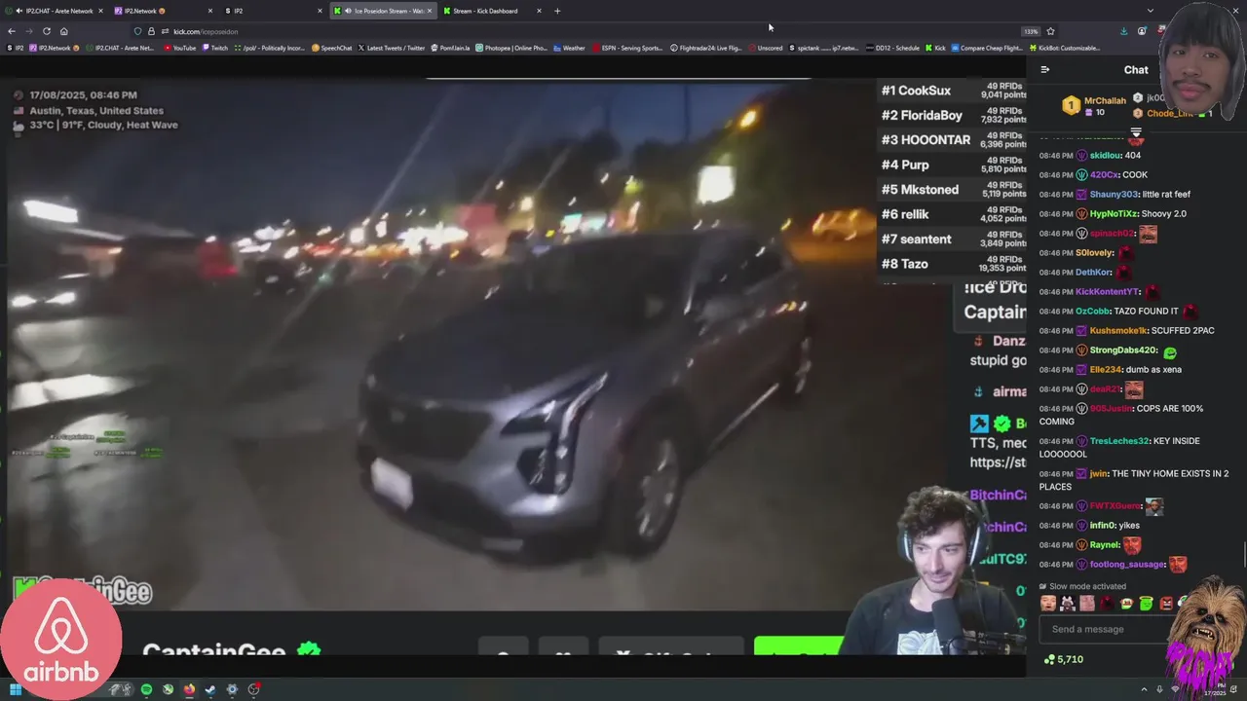Viewport: 1247px width, 701px height.
Task: Open the browser home page
Action: tap(63, 31)
